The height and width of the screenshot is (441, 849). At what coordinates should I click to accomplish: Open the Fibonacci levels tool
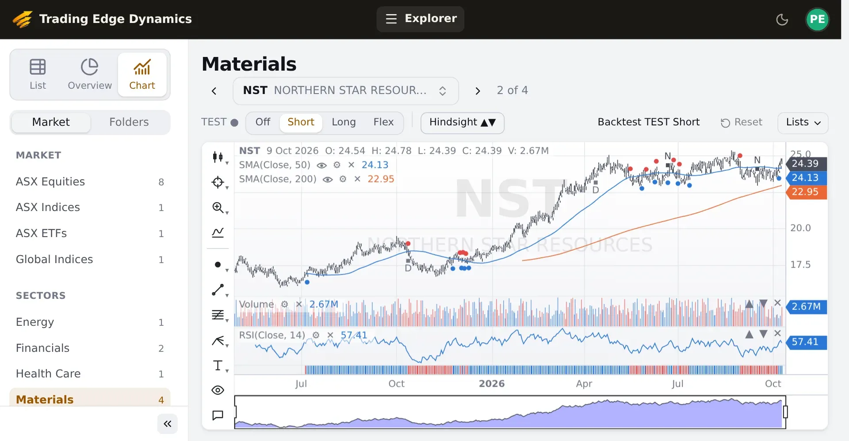(218, 315)
